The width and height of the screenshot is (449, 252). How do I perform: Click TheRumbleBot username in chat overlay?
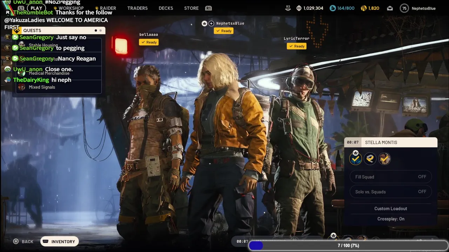33,13
